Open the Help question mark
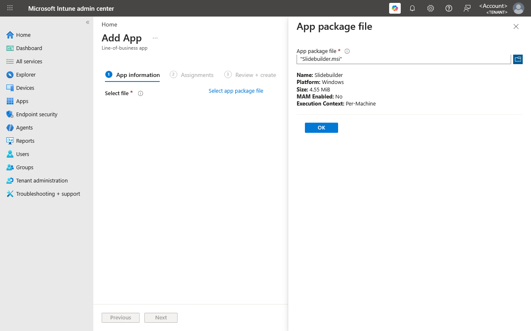Viewport: 531px width, 331px height. click(x=449, y=8)
